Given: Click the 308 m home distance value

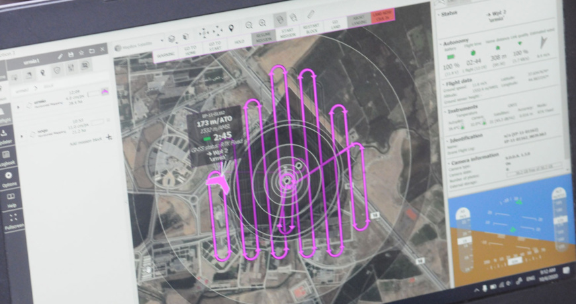Looking at the screenshot, I should coord(499,58).
